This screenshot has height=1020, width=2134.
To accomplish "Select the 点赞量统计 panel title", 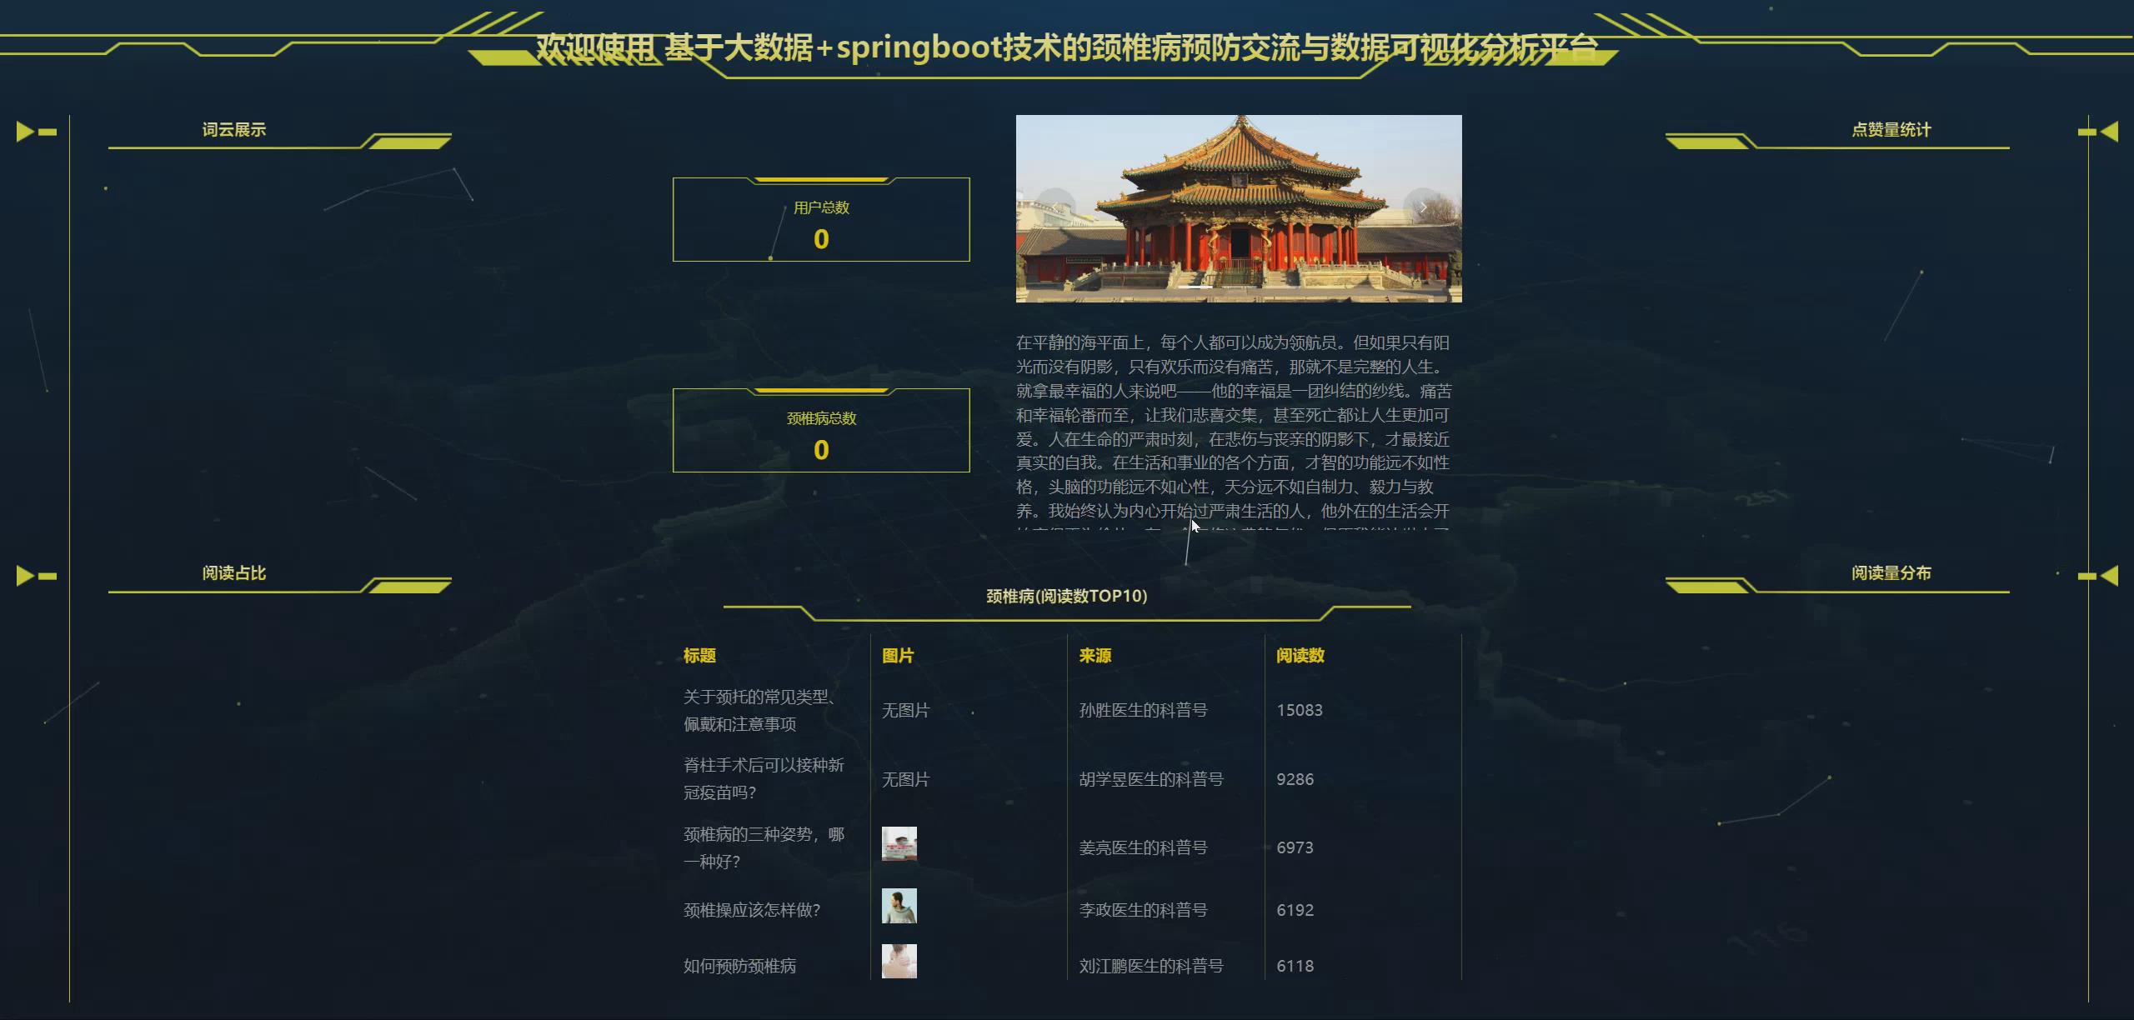I will (1891, 130).
